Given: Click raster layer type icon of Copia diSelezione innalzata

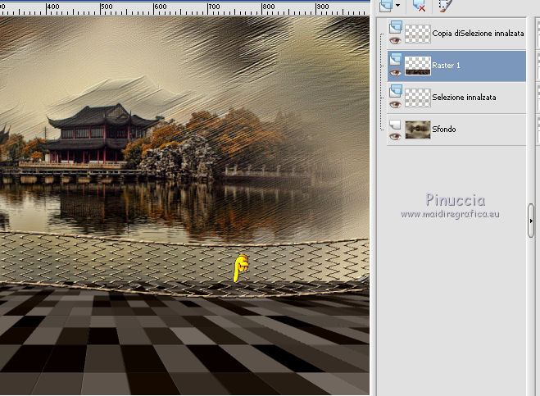Looking at the screenshot, I should pos(396,27).
